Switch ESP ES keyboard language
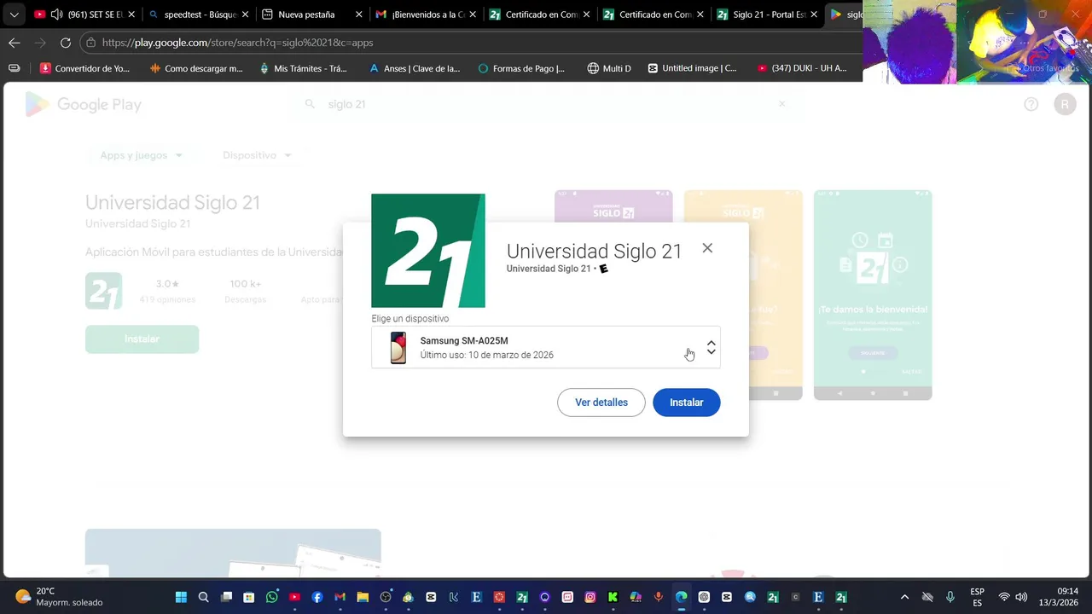This screenshot has height=614, width=1092. 977,597
